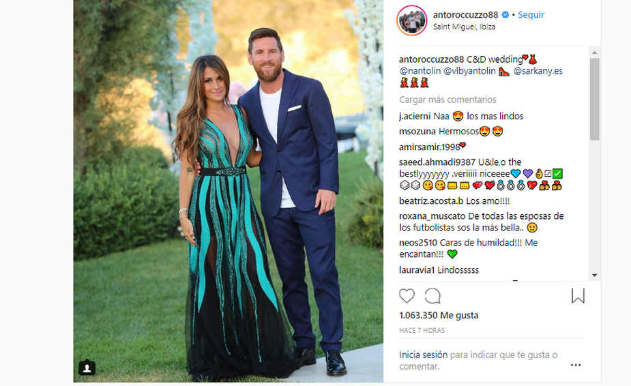The image size is (631, 386).
Task: Open the wedding couple photo
Action: (228, 191)
